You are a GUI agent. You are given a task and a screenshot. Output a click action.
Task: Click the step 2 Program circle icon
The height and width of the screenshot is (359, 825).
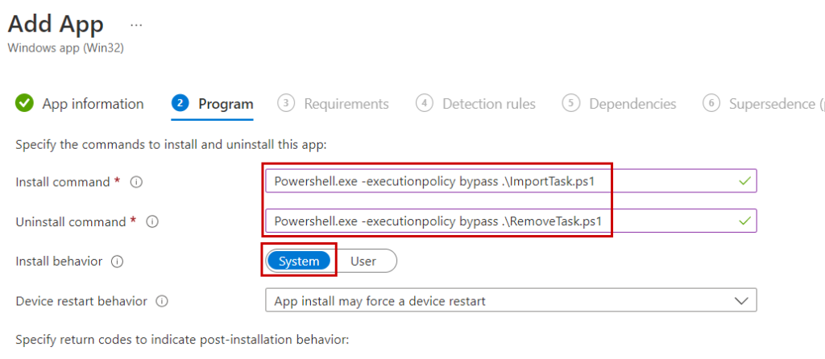pos(180,103)
